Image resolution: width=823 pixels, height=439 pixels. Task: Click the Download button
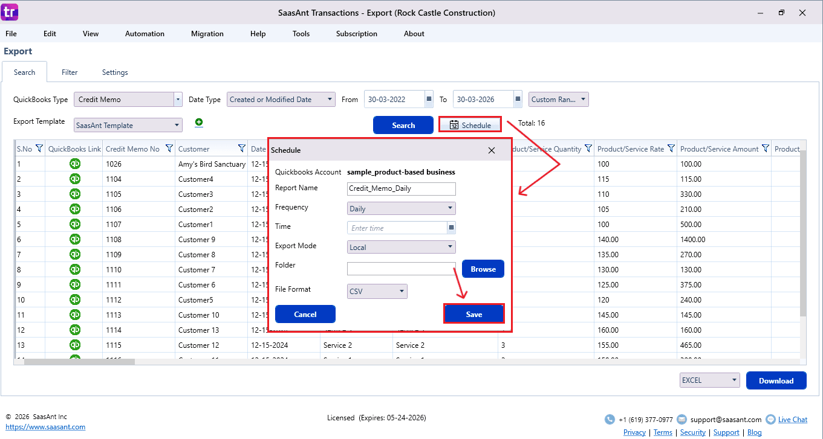click(x=776, y=380)
